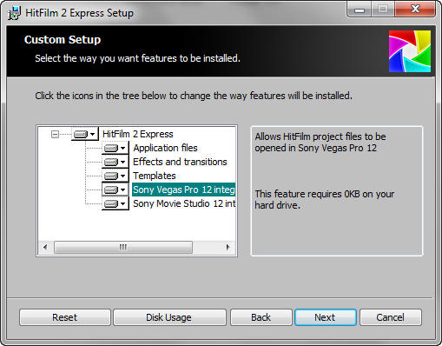Click the Reset button
442x346 pixels.
coord(65,317)
